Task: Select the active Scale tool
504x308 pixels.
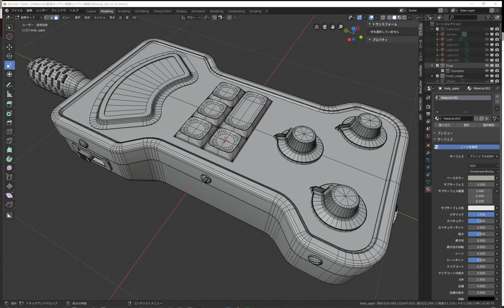Action: pyautogui.click(x=9, y=65)
